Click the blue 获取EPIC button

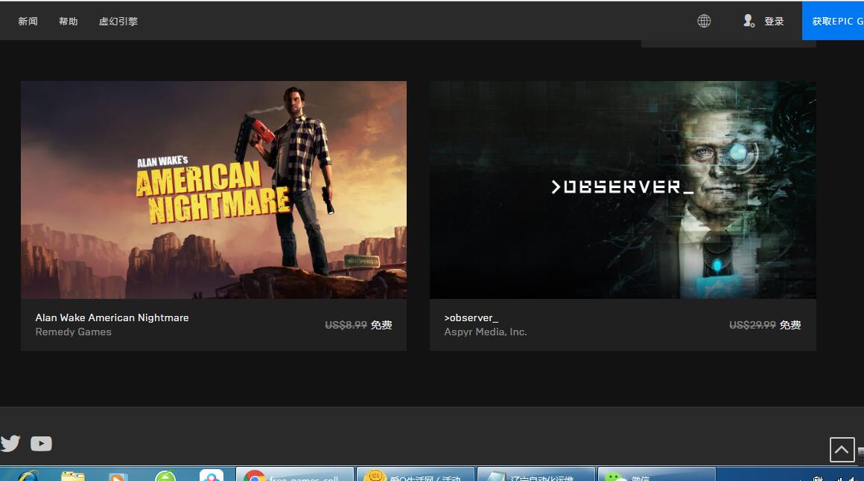click(x=833, y=21)
